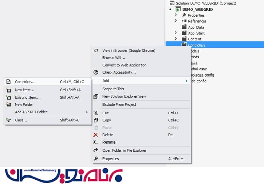Select the Global.asax file

click(x=199, y=69)
